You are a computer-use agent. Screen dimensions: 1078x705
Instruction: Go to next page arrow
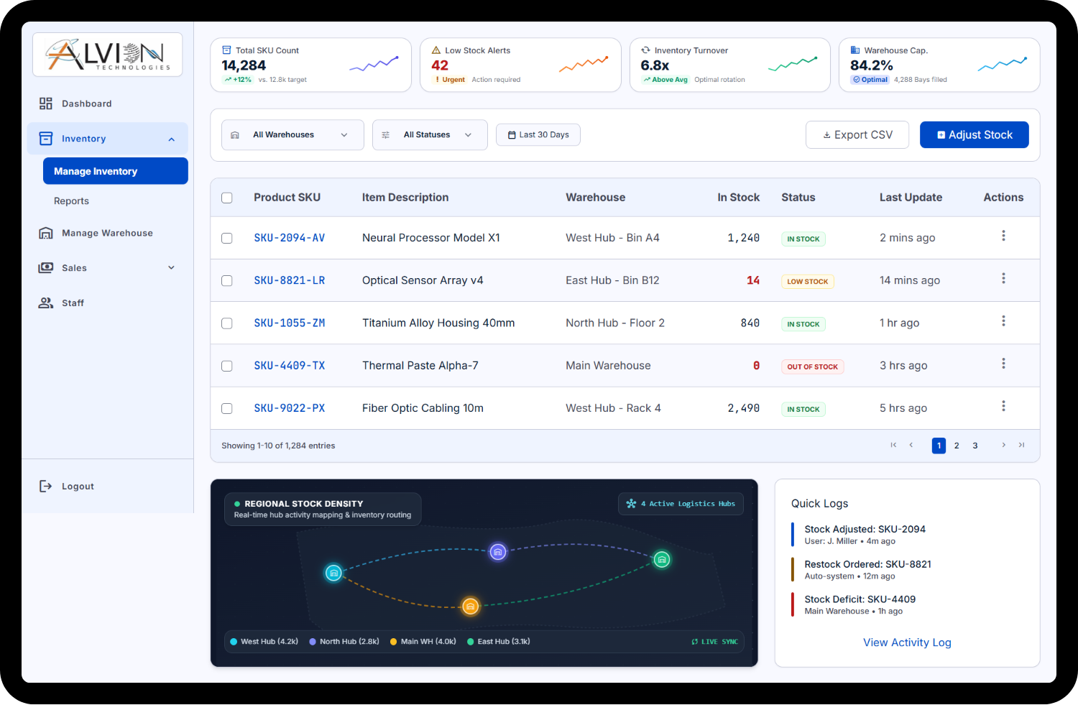pos(1003,446)
